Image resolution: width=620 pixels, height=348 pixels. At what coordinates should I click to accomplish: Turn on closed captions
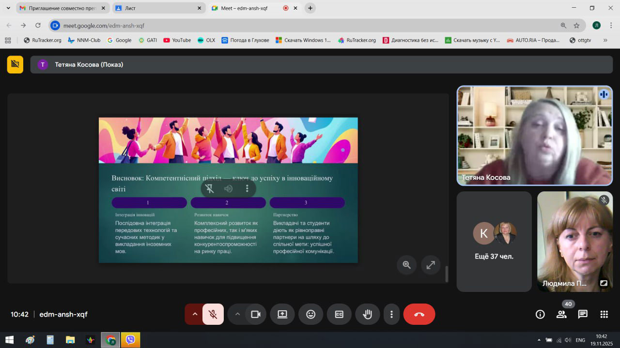pos(339,314)
